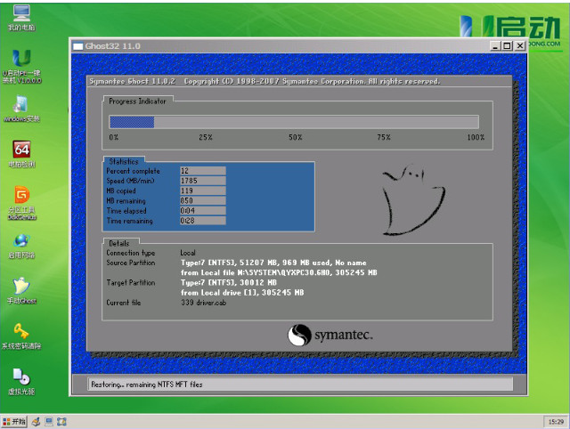The width and height of the screenshot is (570, 429).
Task: Open the Start menu on the taskbar
Action: click(15, 420)
